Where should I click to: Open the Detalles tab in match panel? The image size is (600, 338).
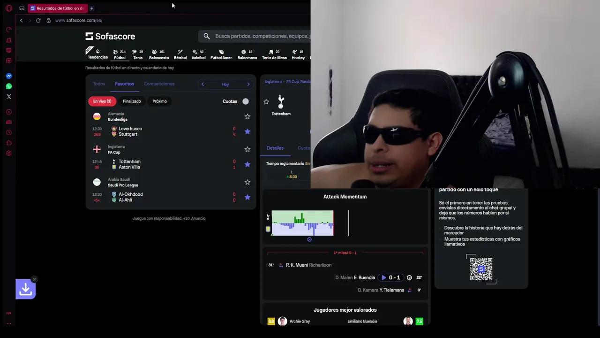coord(275,148)
